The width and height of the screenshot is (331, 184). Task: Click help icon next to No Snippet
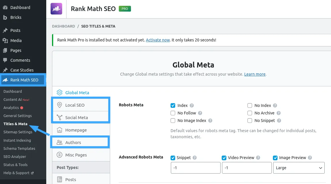click(x=279, y=121)
